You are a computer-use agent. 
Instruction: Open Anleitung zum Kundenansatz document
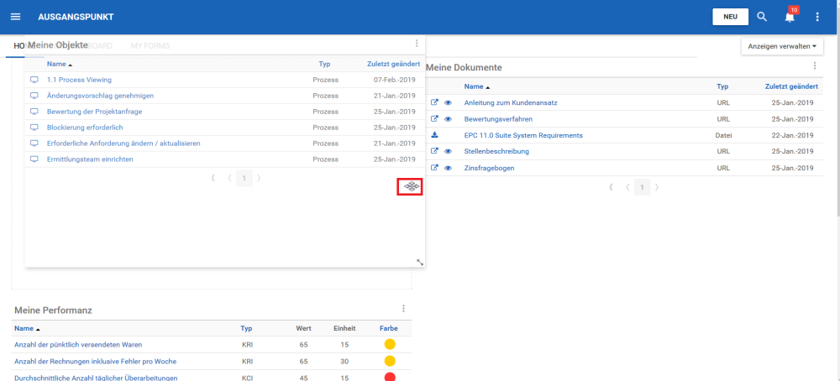tap(511, 102)
